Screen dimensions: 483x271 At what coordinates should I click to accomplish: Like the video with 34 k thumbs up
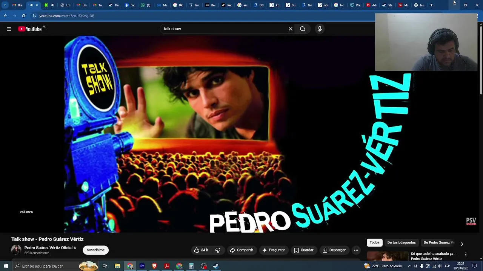[201, 250]
